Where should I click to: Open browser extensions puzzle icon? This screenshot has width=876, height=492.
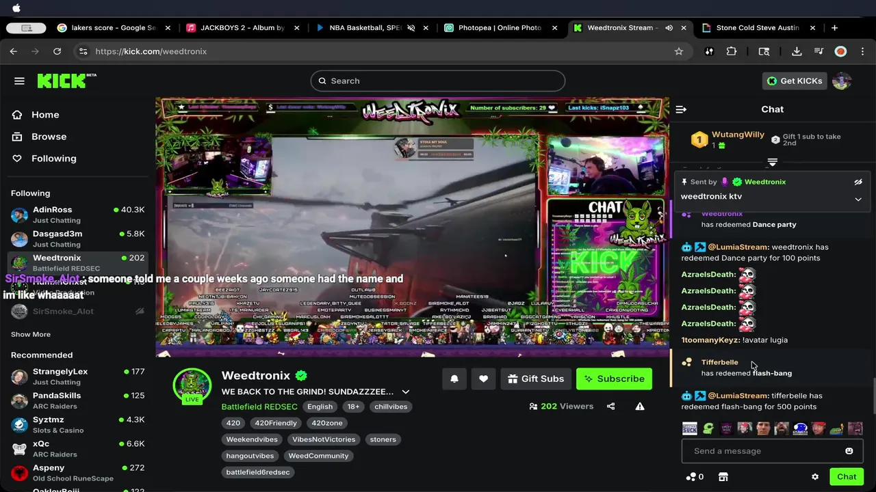click(x=732, y=51)
